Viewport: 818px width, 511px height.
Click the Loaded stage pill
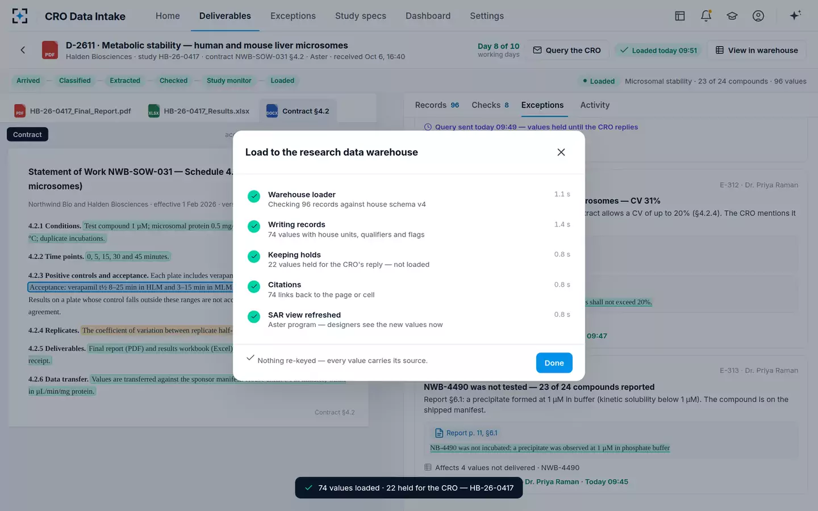(x=282, y=81)
